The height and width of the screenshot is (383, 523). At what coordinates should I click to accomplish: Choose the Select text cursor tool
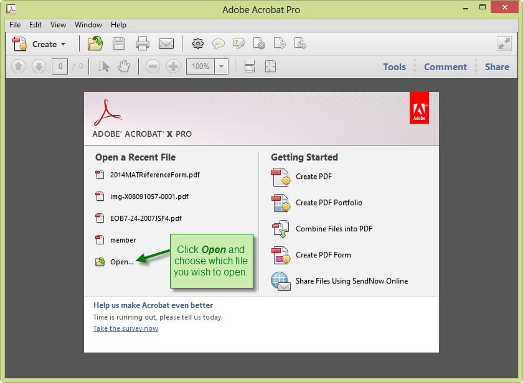point(103,67)
